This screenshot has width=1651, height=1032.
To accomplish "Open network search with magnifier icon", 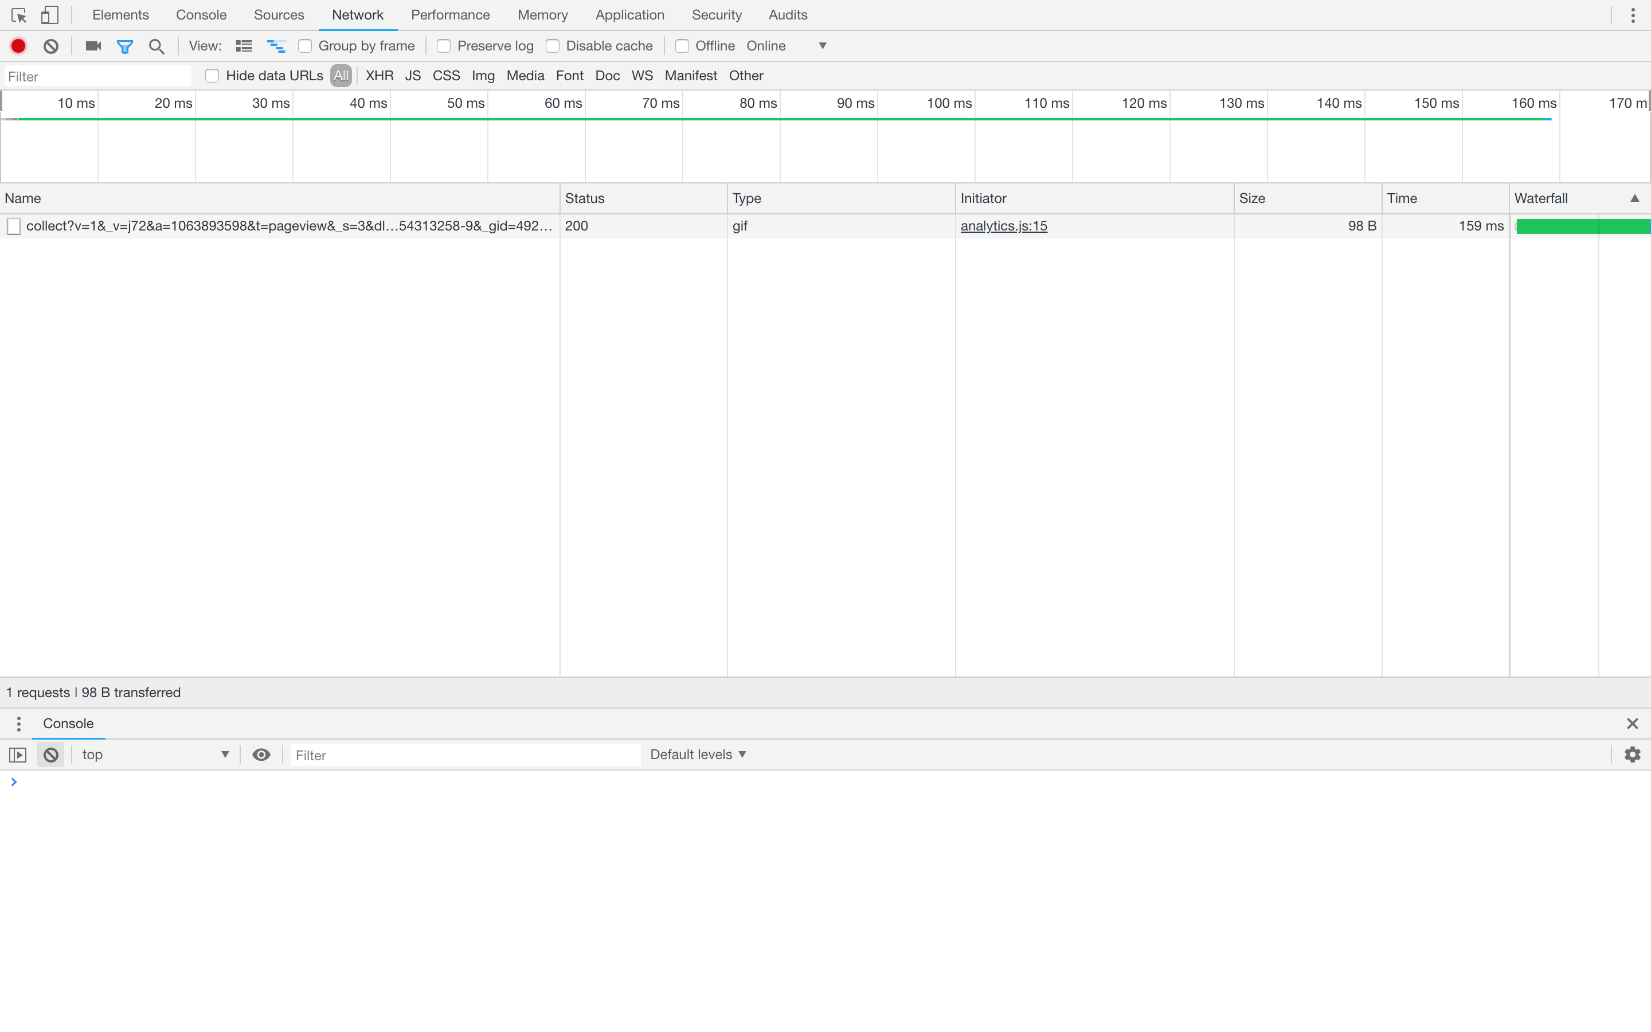I will (157, 46).
